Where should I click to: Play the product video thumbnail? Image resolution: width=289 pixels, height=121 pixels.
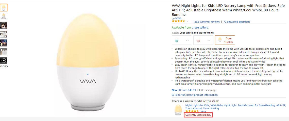4,61
